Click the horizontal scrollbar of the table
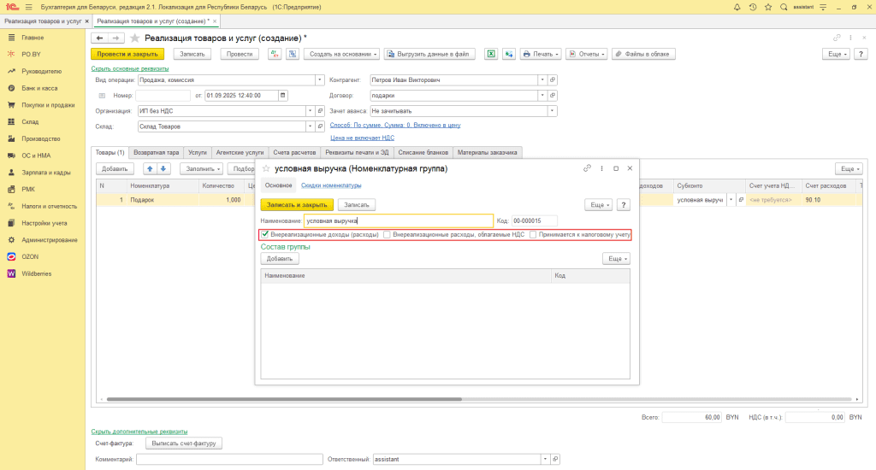Image resolution: width=876 pixels, height=470 pixels. (284, 399)
